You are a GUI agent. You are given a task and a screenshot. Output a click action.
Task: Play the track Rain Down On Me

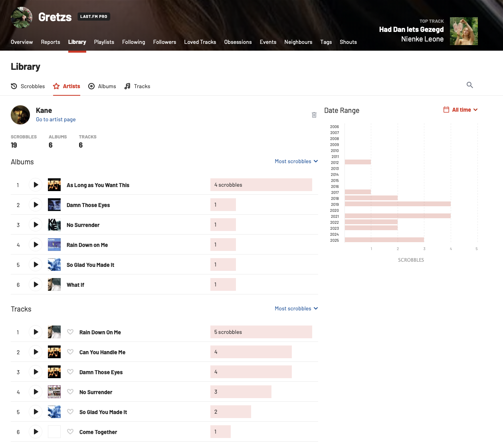36,332
